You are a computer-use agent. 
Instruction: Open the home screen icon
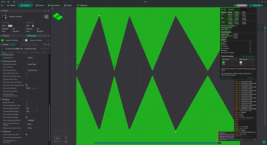(x=2, y=5)
